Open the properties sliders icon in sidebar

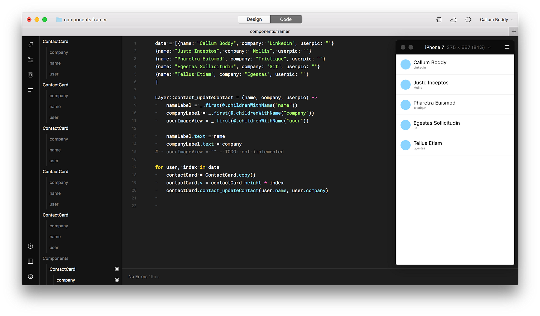coord(30,60)
